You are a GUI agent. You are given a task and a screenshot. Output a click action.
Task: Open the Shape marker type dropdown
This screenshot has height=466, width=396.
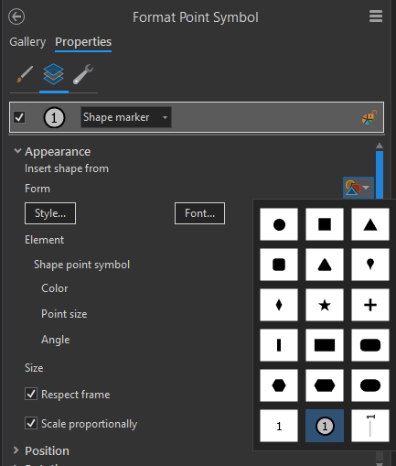pyautogui.click(x=125, y=117)
